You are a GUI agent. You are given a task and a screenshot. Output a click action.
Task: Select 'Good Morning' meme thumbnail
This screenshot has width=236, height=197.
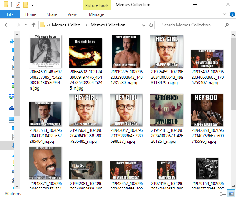tap(45, 114)
